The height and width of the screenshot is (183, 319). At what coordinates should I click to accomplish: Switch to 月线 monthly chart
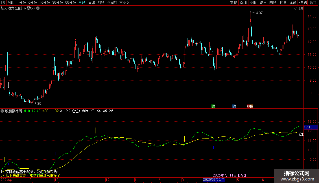coord(101,3)
